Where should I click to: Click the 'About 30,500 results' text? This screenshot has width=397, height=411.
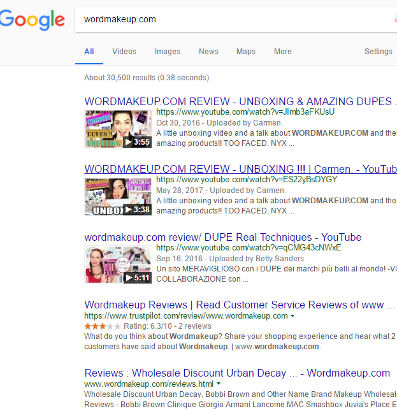tap(147, 78)
